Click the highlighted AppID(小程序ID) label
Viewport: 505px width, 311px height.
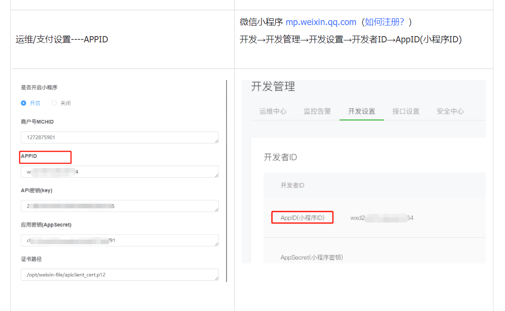coord(303,218)
